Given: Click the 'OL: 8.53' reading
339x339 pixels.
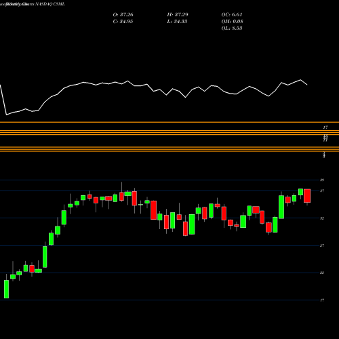Looking at the screenshot, I should [x=232, y=28].
